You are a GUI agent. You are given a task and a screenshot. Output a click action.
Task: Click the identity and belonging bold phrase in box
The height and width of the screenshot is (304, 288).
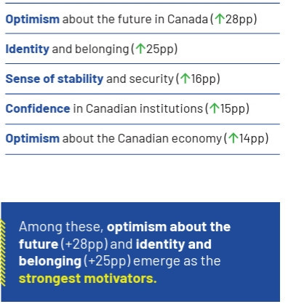point(115,252)
